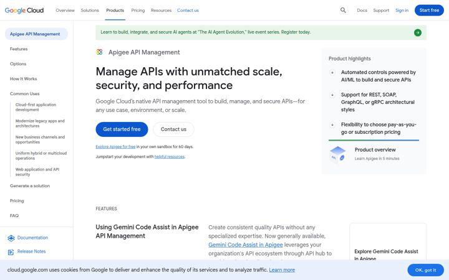Open the Docs link in the header

pyautogui.click(x=362, y=11)
